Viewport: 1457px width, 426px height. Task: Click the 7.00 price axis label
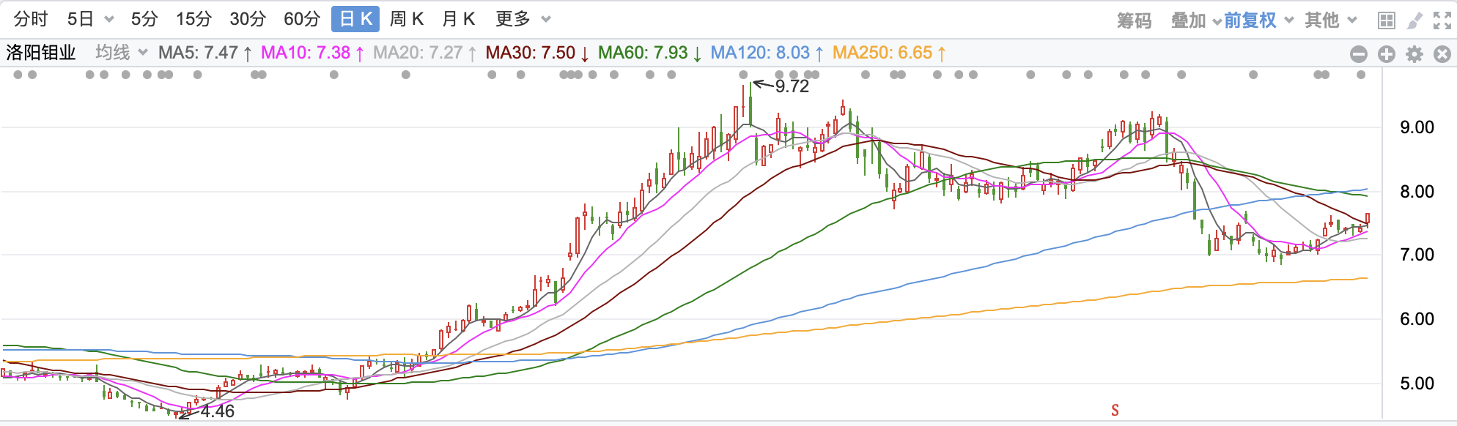click(1417, 255)
